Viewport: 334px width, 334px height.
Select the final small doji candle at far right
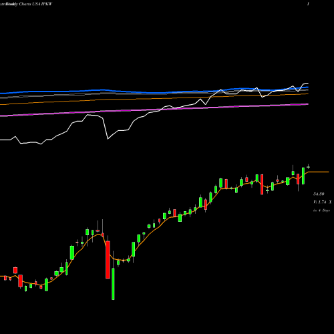click(309, 167)
